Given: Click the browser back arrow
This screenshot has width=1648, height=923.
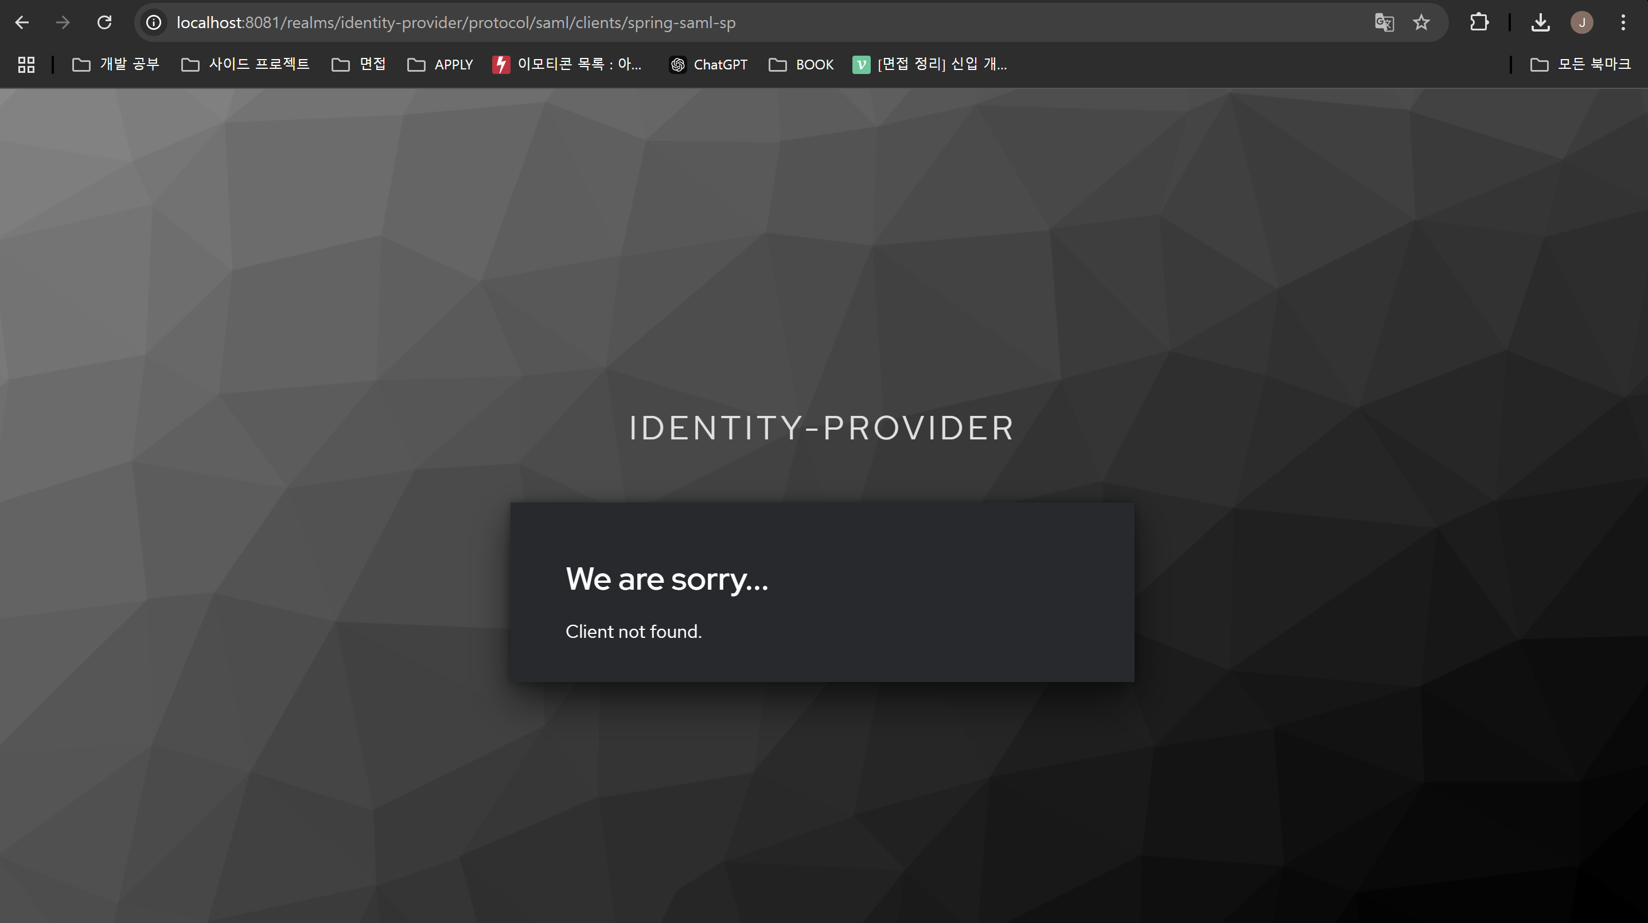Looking at the screenshot, I should click(x=22, y=23).
